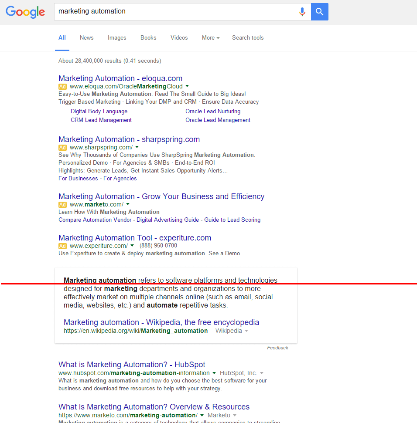Expand the HubSpot, Inc. publisher dropdown
The width and height of the screenshot is (417, 423).
(x=261, y=373)
